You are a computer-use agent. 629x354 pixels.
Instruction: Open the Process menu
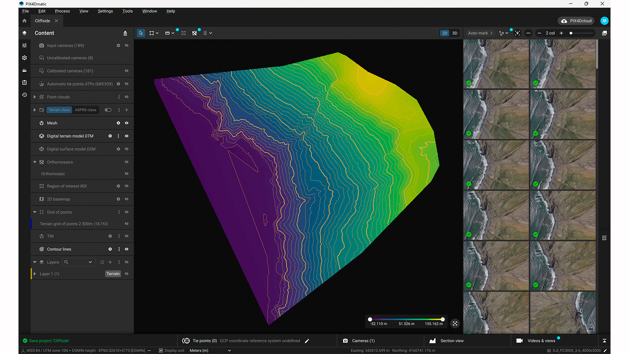(x=62, y=11)
